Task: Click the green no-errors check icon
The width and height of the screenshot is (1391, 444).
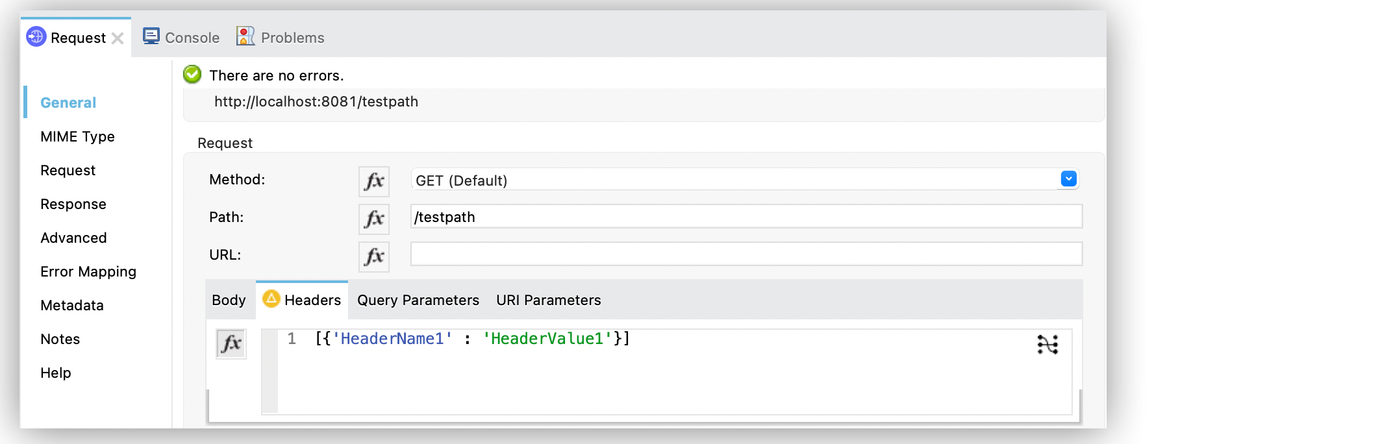Action: pyautogui.click(x=192, y=75)
